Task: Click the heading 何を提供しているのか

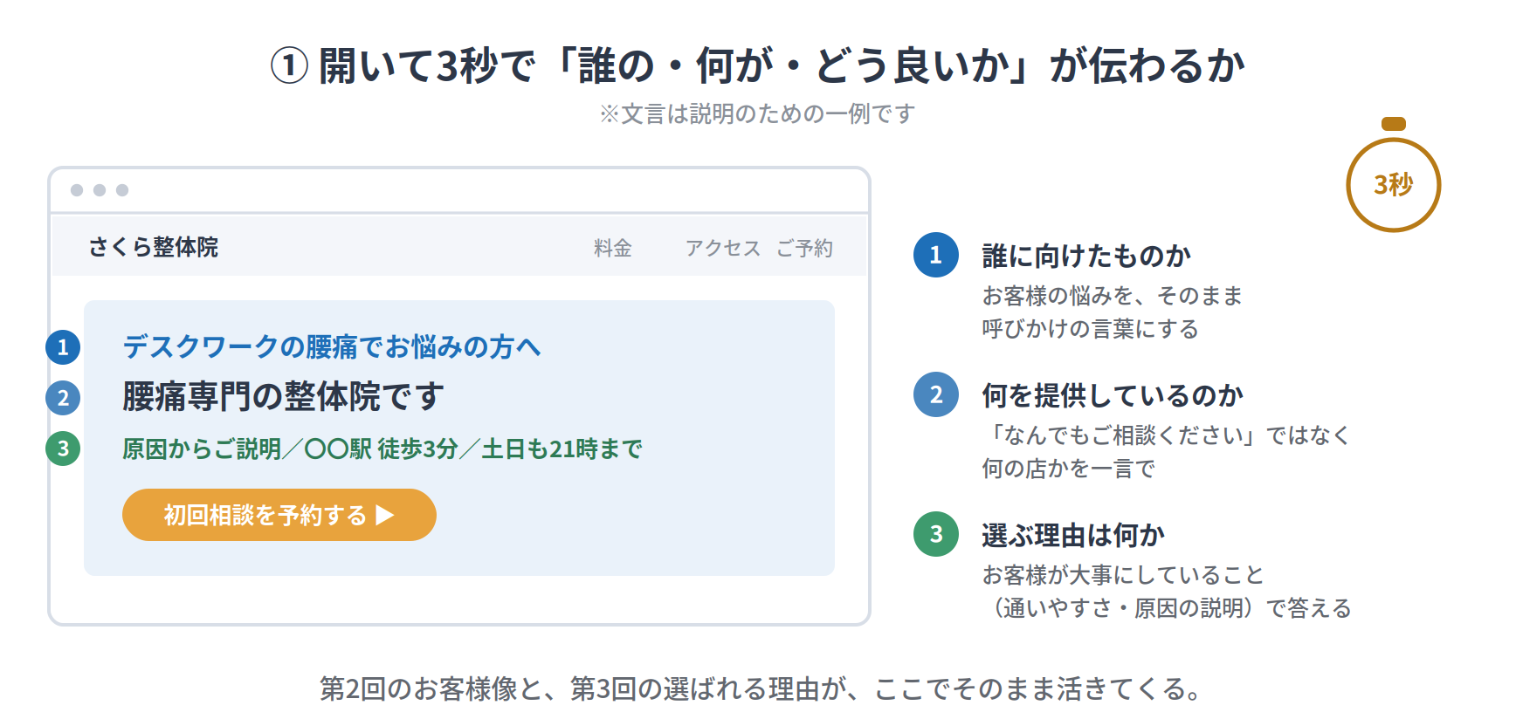Action: pos(1113,395)
